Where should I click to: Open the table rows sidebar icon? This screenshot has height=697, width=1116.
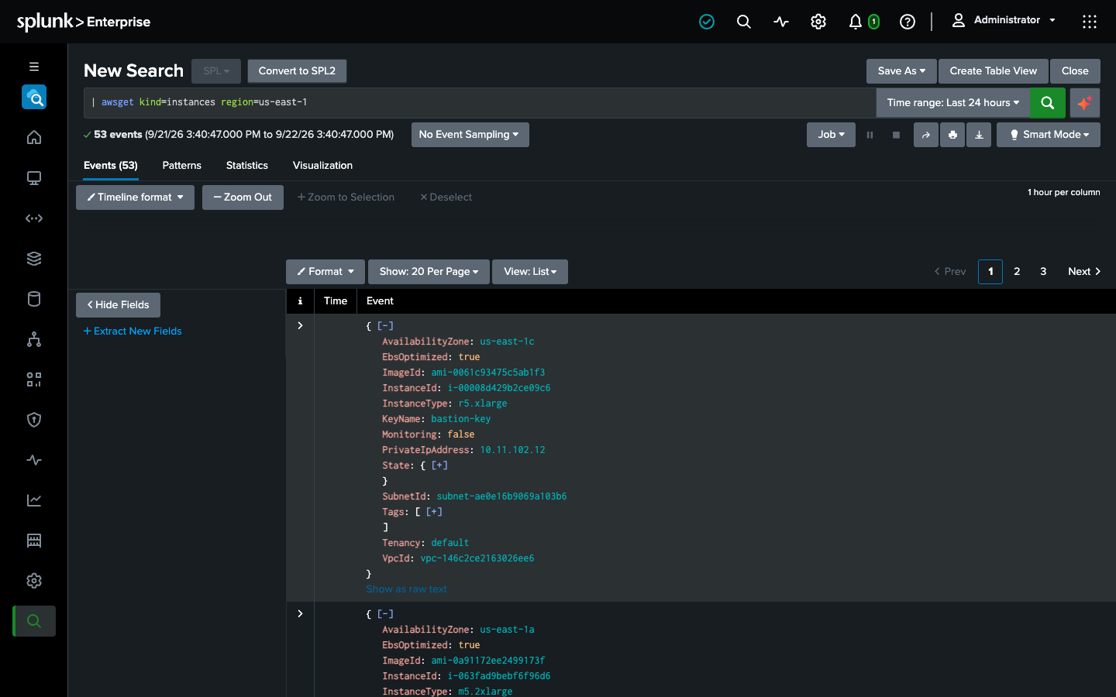[x=34, y=541]
